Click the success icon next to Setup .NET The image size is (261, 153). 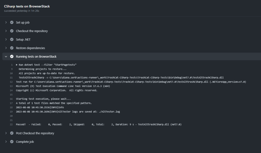pyautogui.click(x=12, y=39)
